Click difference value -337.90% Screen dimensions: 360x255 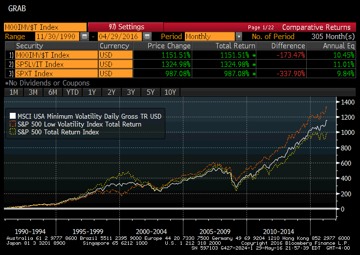tap(291, 74)
